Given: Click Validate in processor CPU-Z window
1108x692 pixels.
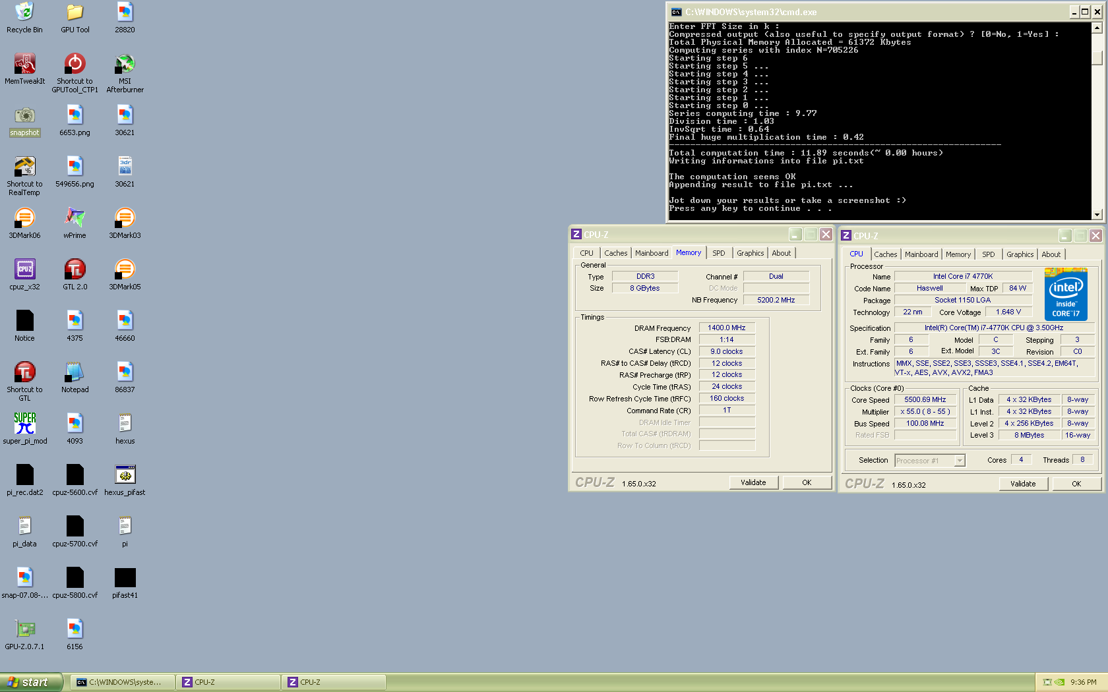Looking at the screenshot, I should (x=1023, y=484).
